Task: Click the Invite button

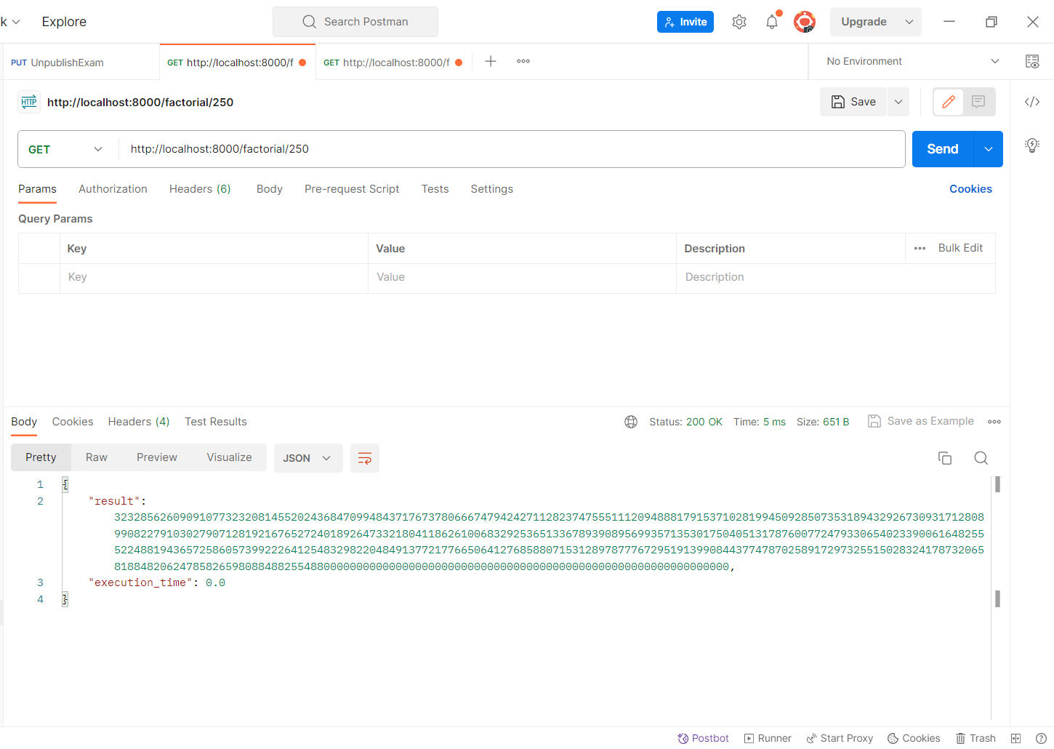Action: (685, 22)
